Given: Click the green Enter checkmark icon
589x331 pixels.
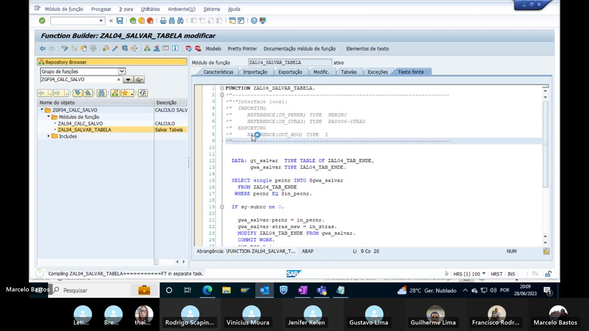Looking at the screenshot, I should pos(42,21).
